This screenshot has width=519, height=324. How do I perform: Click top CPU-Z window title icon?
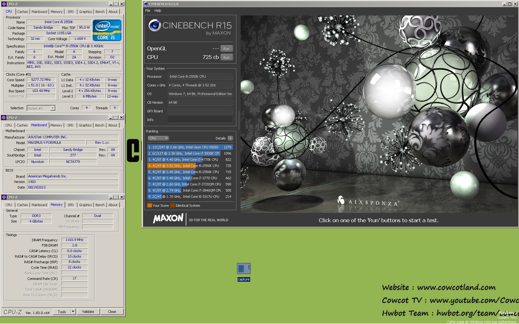pyautogui.click(x=4, y=4)
